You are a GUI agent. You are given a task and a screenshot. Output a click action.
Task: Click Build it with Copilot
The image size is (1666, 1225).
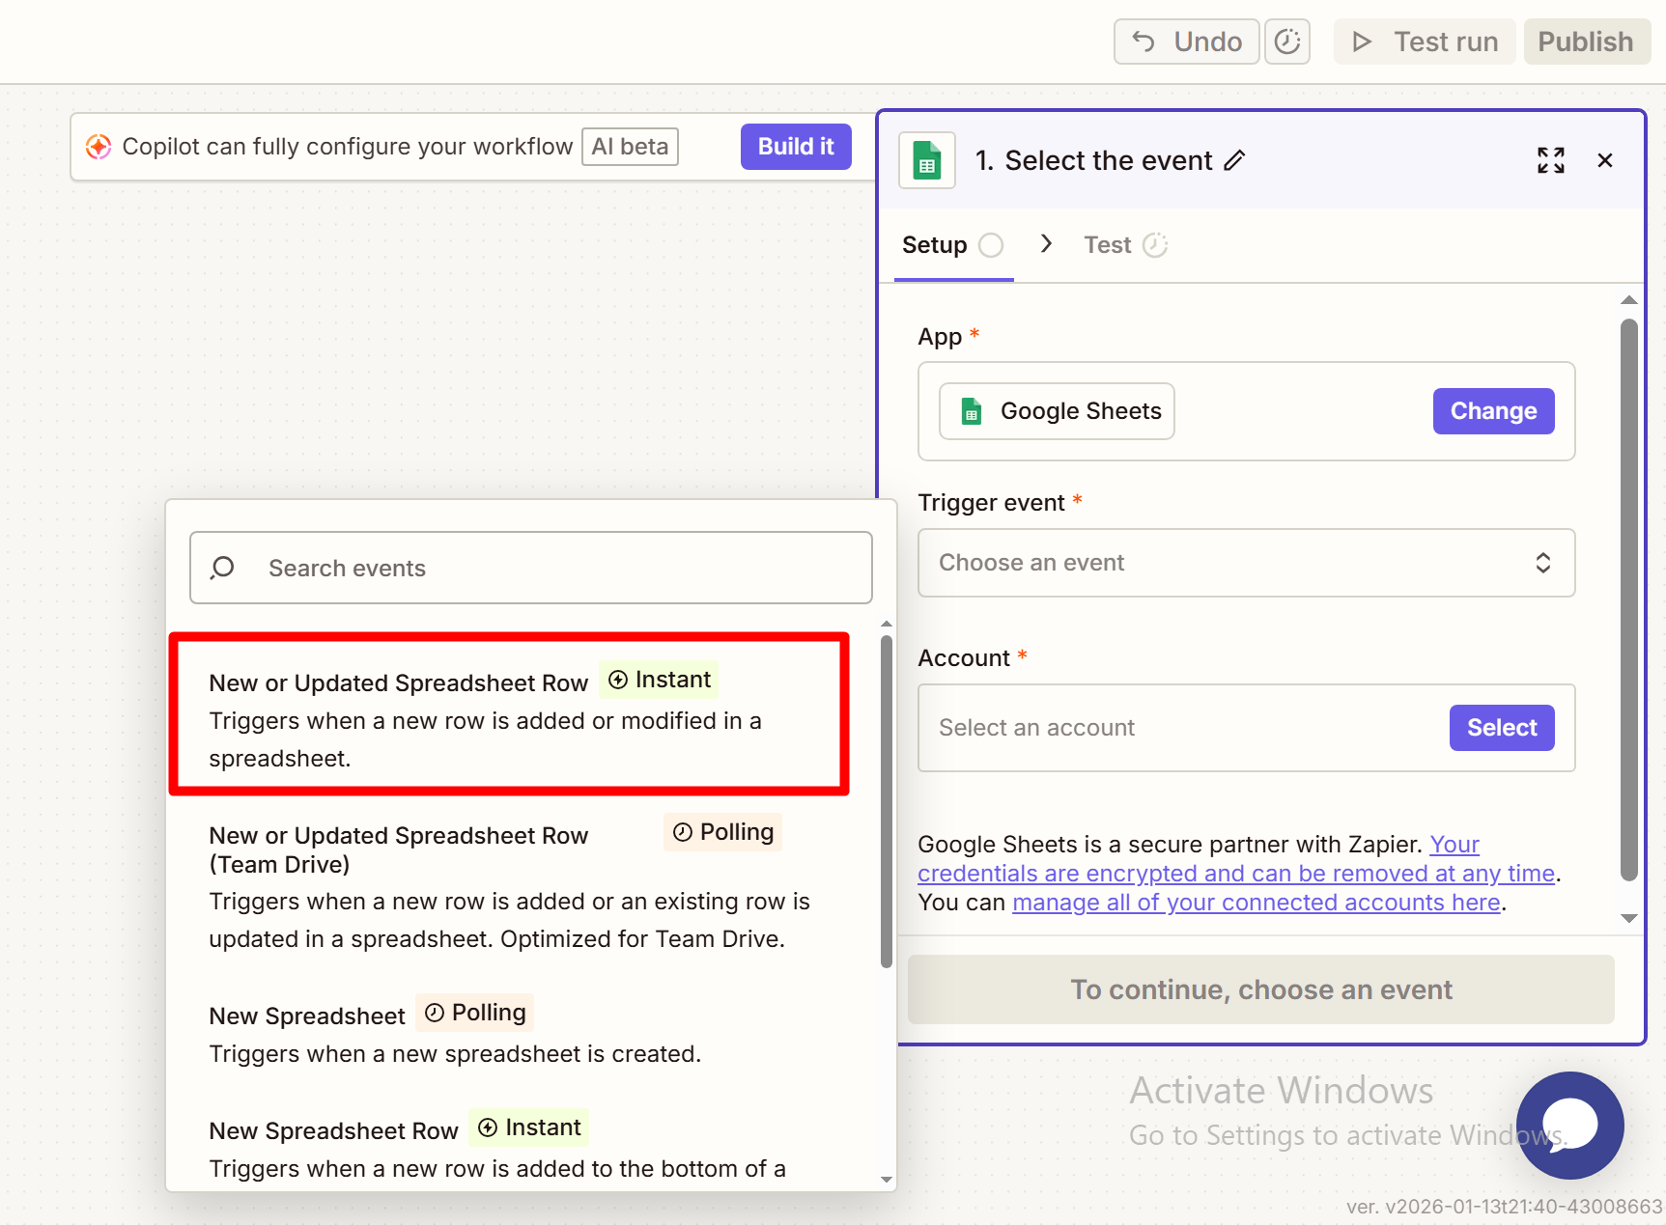[x=796, y=147]
